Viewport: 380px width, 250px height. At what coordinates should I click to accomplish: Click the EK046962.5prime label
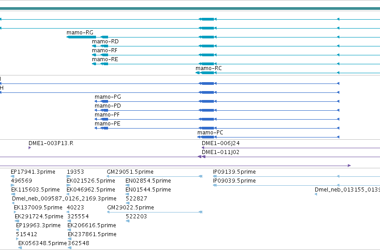(91, 190)
